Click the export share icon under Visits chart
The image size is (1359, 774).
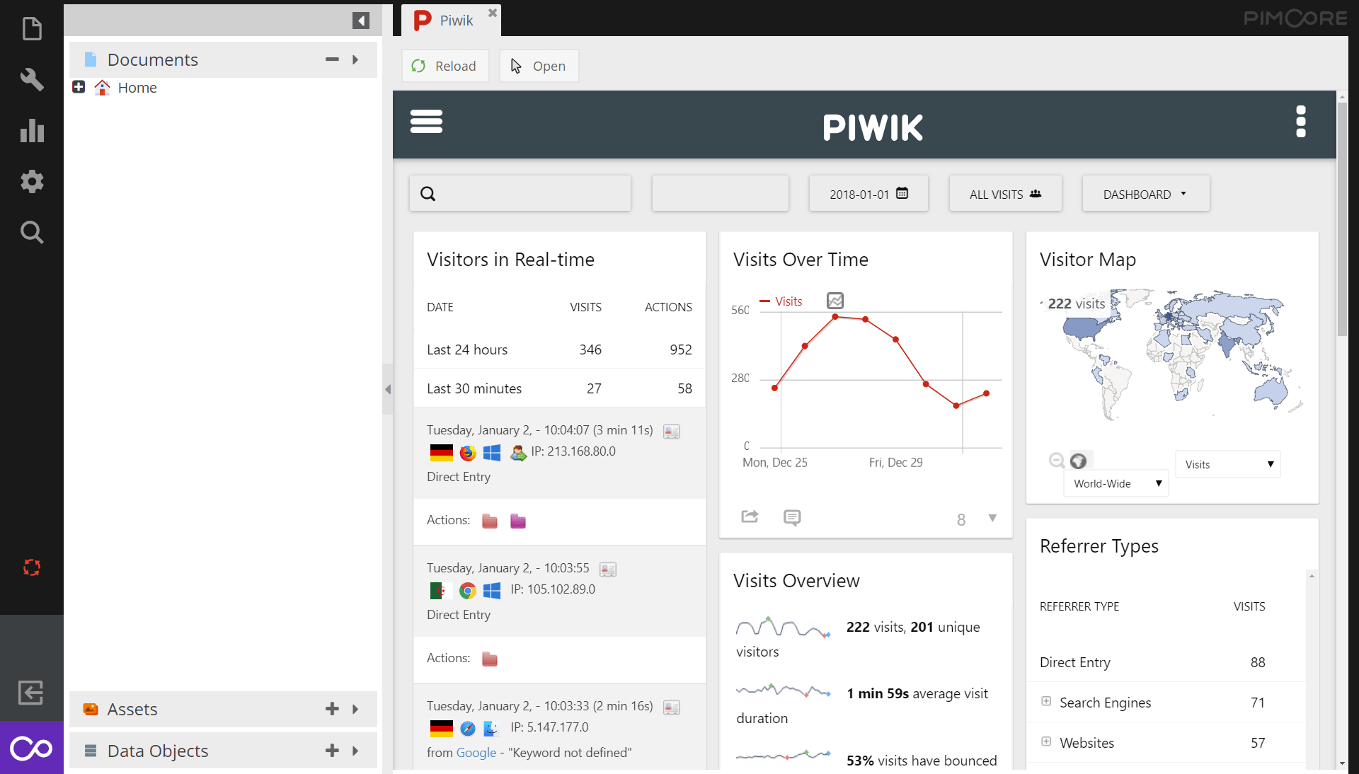point(750,516)
